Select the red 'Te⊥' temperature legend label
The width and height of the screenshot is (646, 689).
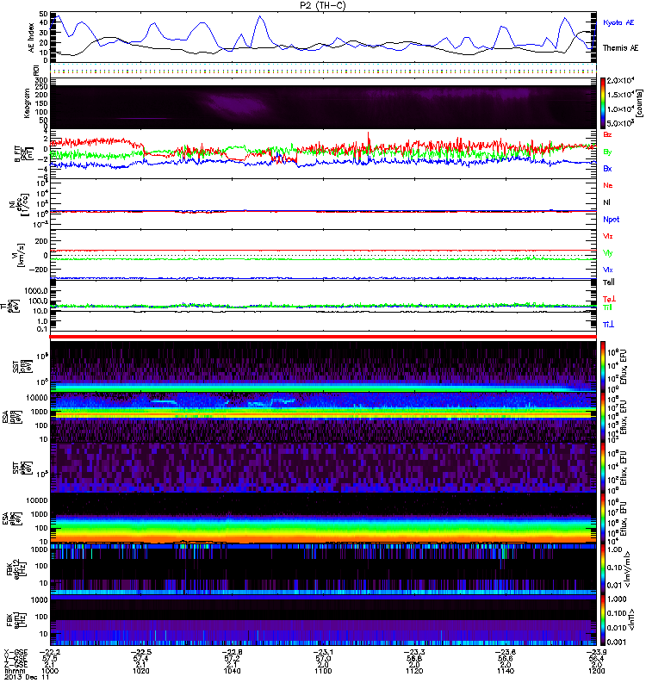click(610, 299)
